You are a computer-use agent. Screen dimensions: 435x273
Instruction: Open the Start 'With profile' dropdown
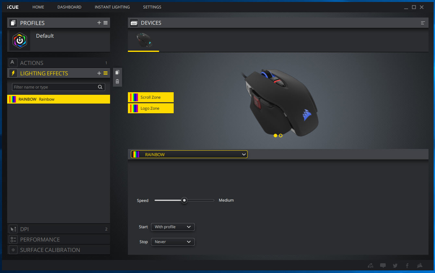(x=173, y=227)
